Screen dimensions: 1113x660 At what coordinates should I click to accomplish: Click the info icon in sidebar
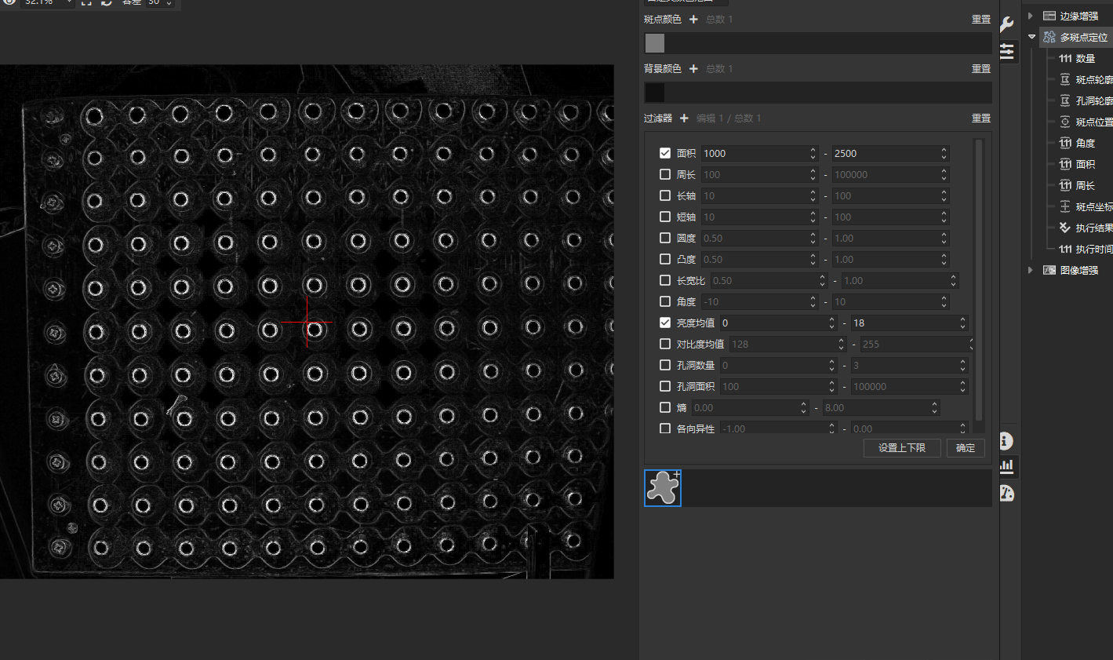1007,441
